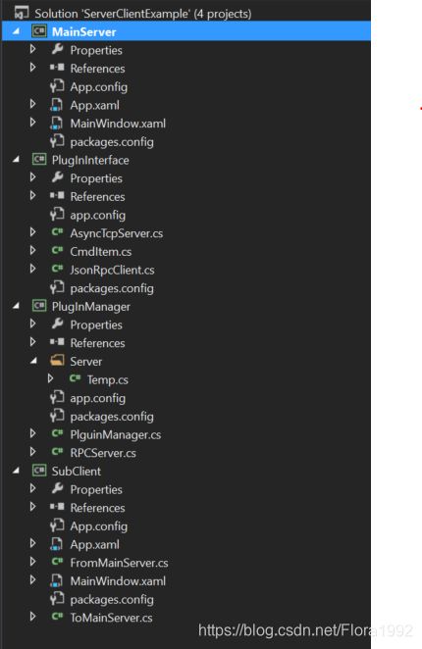Select PlguinManager.cs file
Image resolution: width=422 pixels, height=649 pixels.
coord(116,434)
